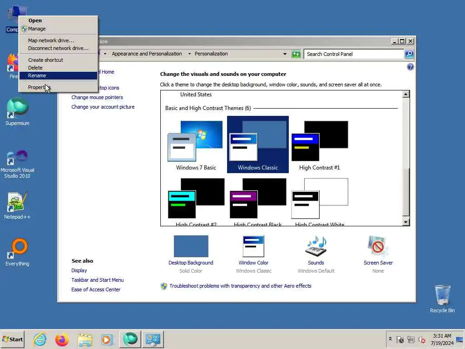Open Change mouse pointers link
This screenshot has width=465, height=349.
pos(97,97)
